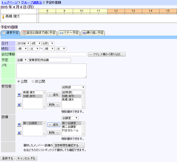Select 高橋 健太 in the department member list
The image size is (177, 162).
coord(71,100)
